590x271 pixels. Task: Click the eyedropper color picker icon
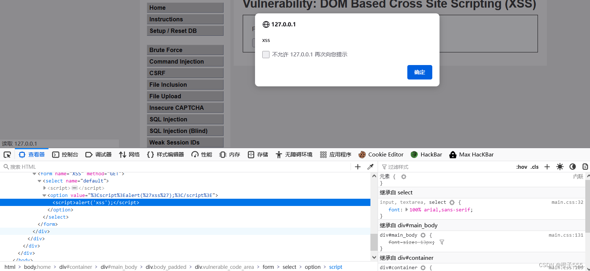(370, 167)
